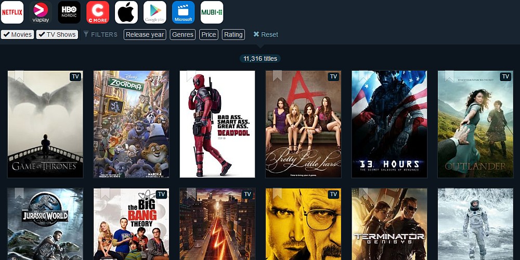Bookmark Outlander with the ribbon icon
This screenshot has width=520, height=260.
449,75
